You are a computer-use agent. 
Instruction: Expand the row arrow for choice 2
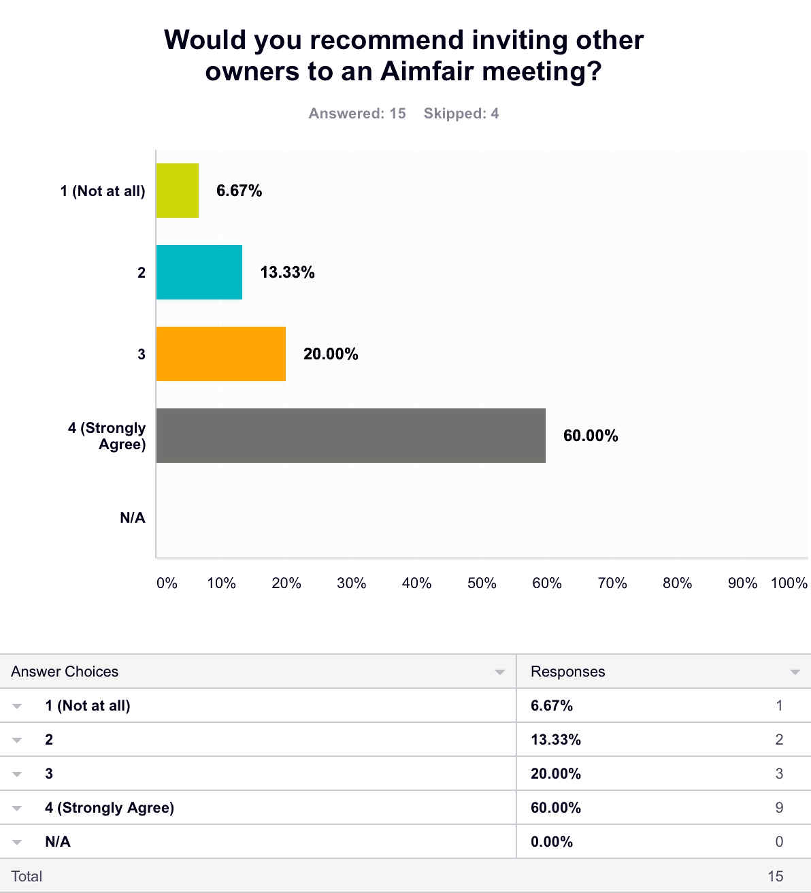[17, 740]
